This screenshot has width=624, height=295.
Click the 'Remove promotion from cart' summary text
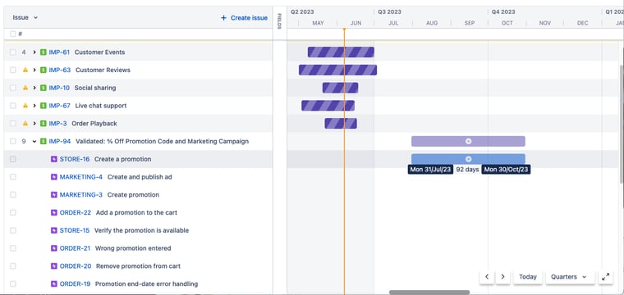coord(138,266)
